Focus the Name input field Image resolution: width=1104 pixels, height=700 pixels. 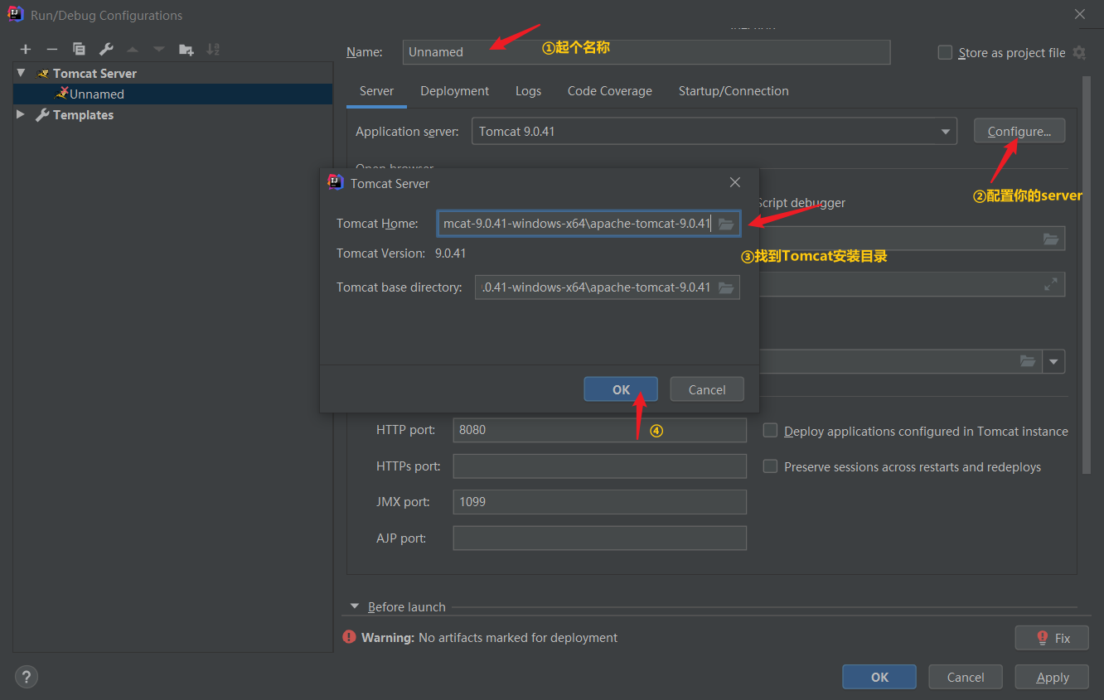pos(646,52)
